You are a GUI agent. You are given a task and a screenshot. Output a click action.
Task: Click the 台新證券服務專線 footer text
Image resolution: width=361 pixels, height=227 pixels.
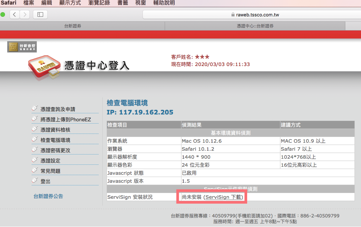pos(255,216)
